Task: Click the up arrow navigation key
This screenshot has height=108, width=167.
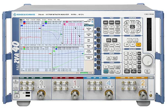Action: tap(132, 22)
